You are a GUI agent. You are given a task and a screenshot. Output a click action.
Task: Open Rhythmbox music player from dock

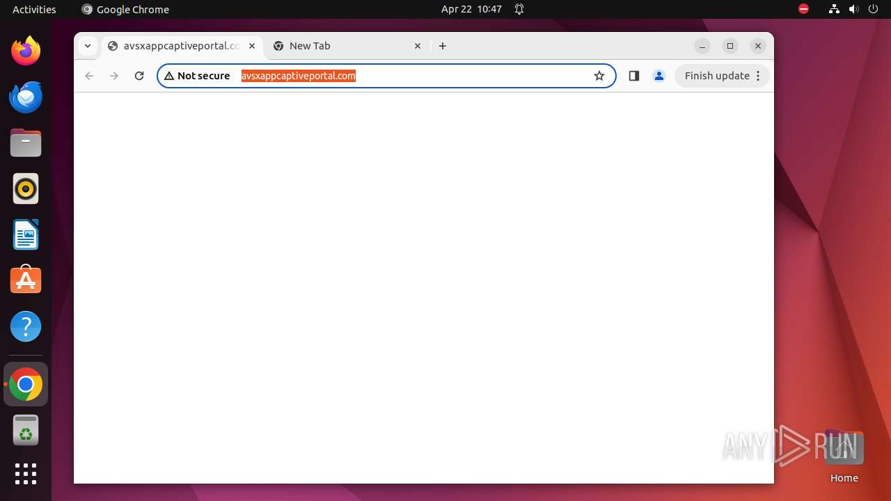click(26, 189)
